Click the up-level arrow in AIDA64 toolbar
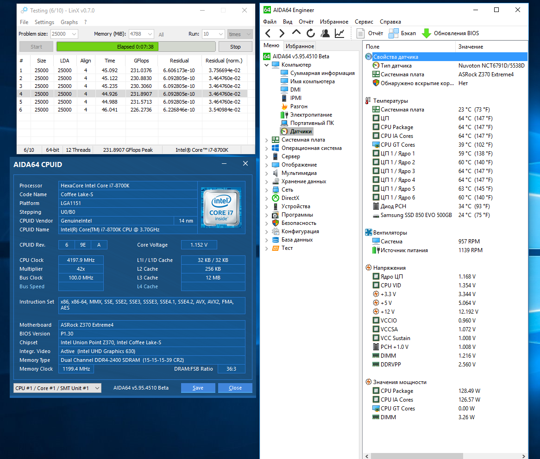 pyautogui.click(x=296, y=33)
